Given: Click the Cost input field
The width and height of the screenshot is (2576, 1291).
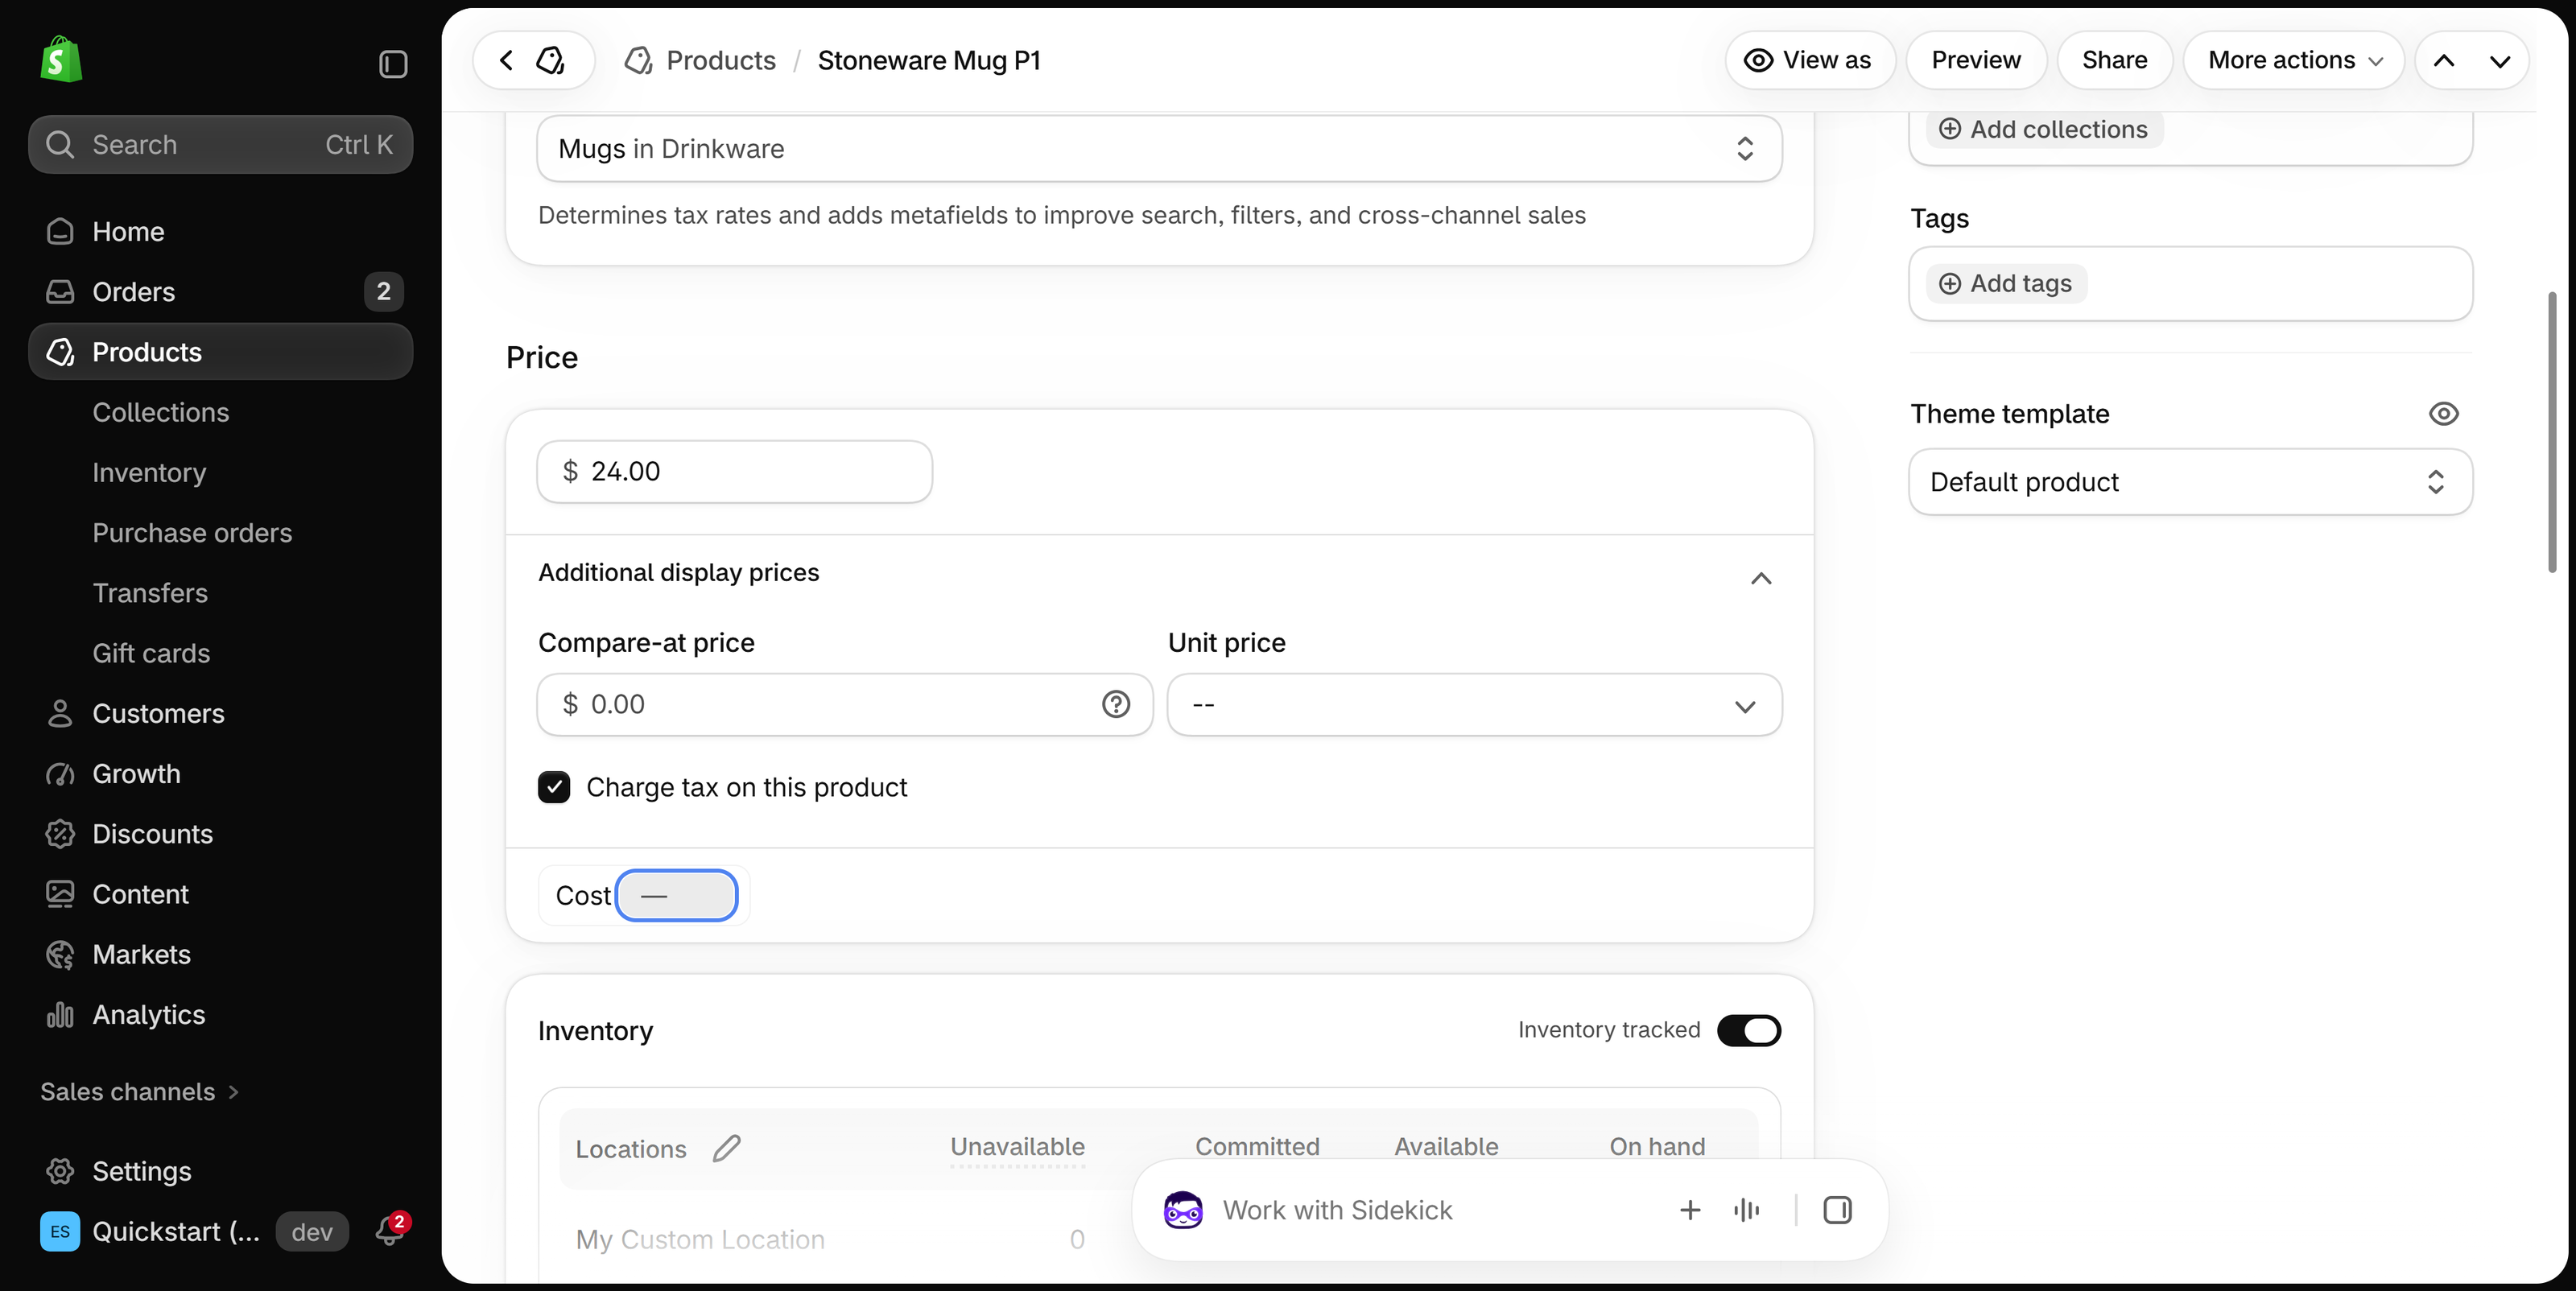Looking at the screenshot, I should coord(677,896).
